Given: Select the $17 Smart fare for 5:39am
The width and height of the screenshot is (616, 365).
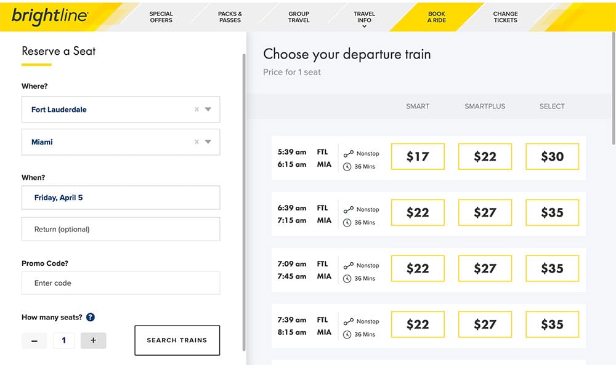Looking at the screenshot, I should [x=418, y=156].
